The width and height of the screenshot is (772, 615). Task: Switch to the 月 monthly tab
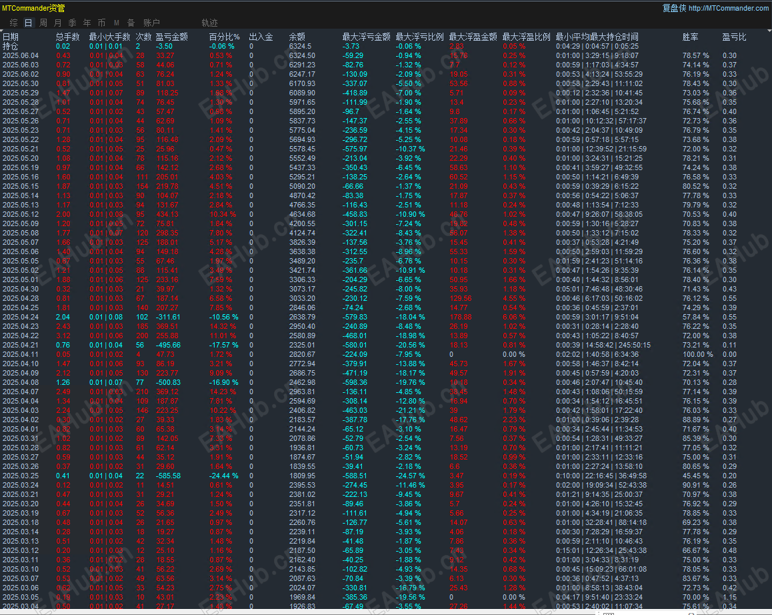(x=57, y=23)
